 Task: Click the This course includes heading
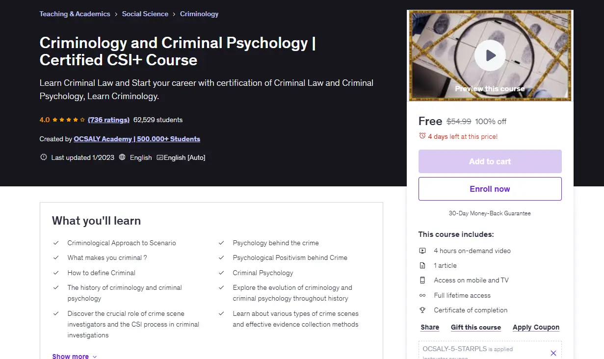point(456,234)
